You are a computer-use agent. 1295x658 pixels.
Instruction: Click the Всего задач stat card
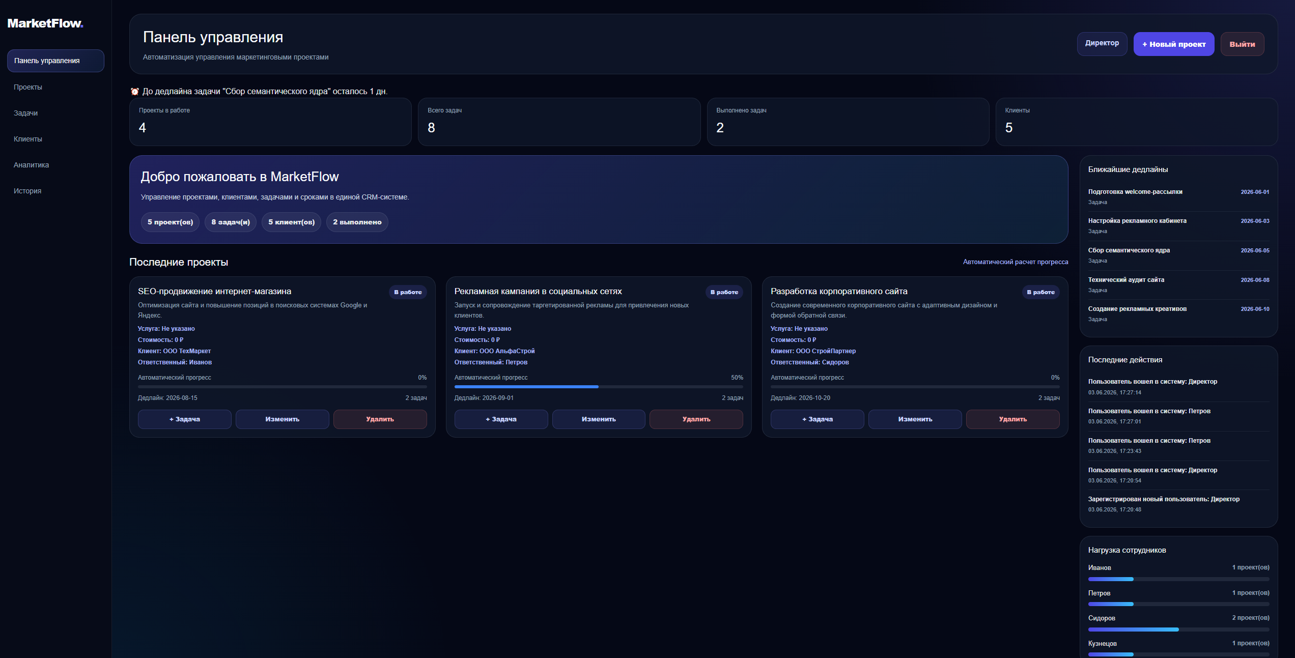(559, 122)
